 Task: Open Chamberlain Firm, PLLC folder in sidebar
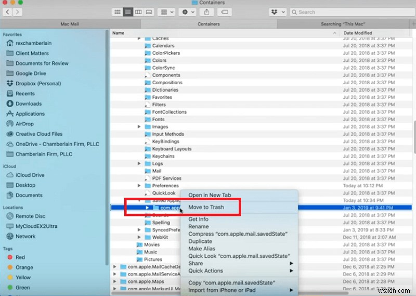(44, 154)
